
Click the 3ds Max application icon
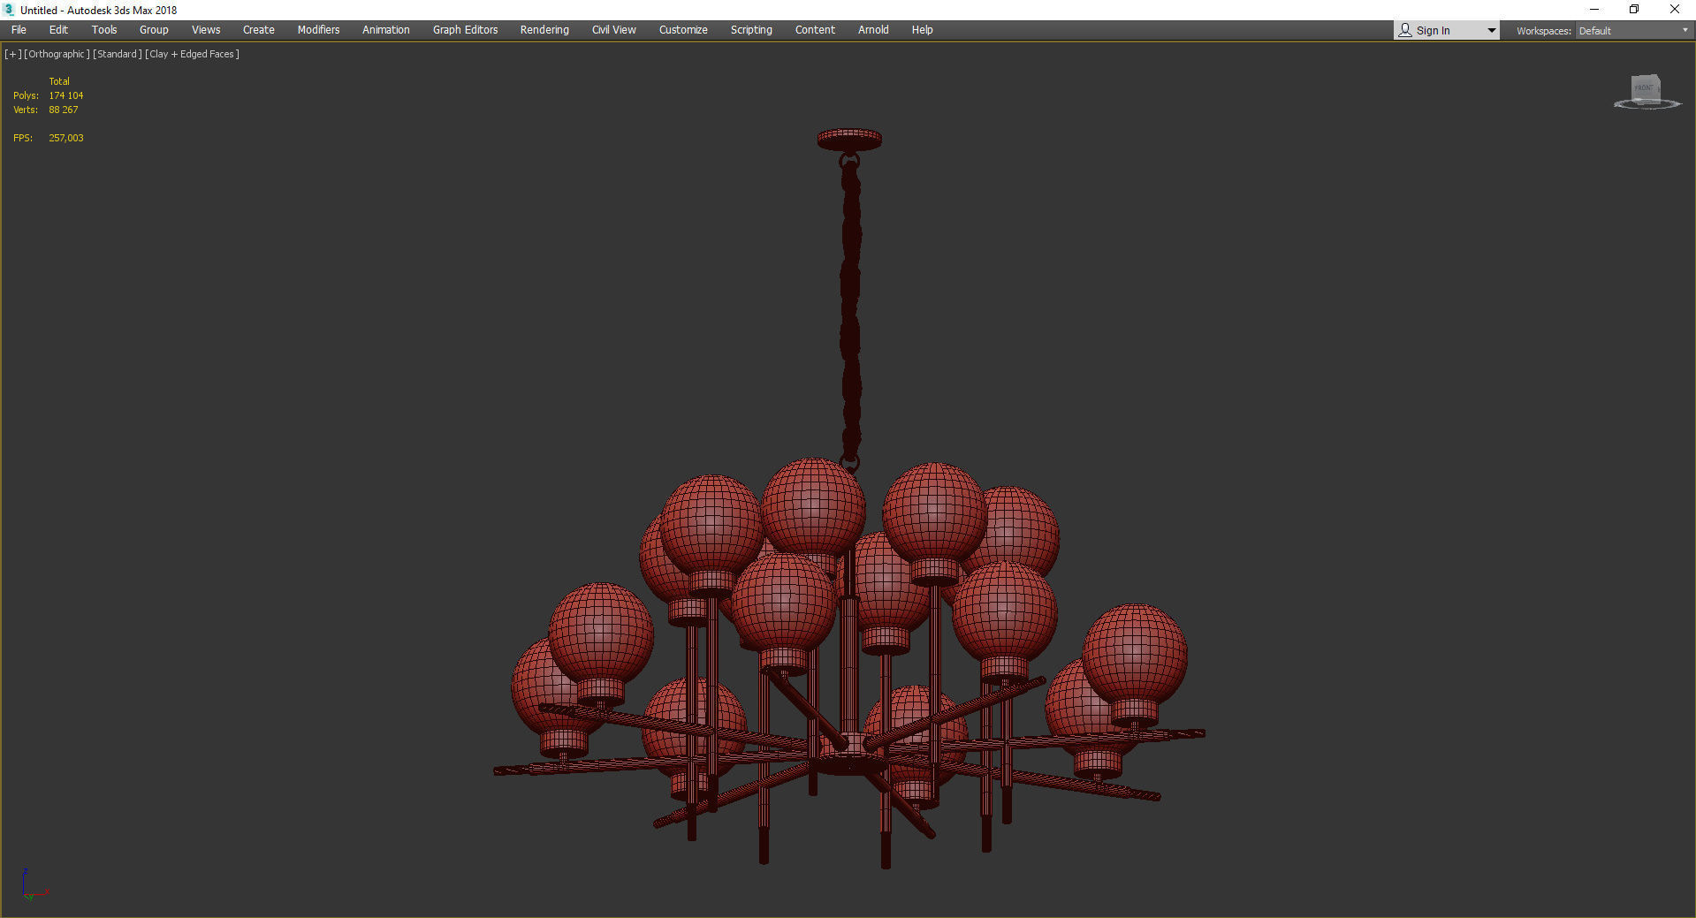tap(9, 10)
